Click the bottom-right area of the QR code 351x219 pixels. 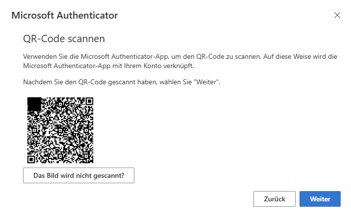(85, 155)
